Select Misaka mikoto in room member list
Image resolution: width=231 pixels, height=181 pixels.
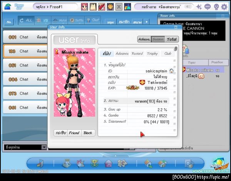[x=203, y=70]
